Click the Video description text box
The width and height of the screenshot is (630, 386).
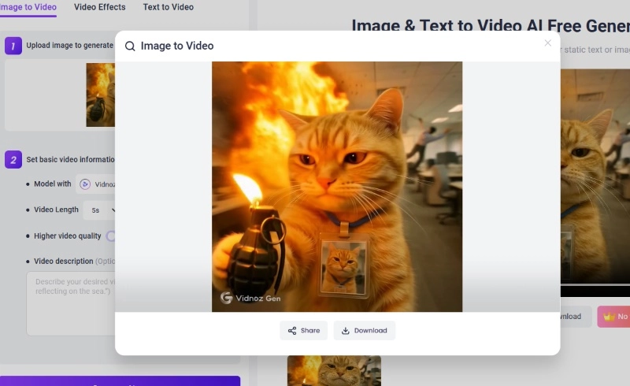point(71,303)
